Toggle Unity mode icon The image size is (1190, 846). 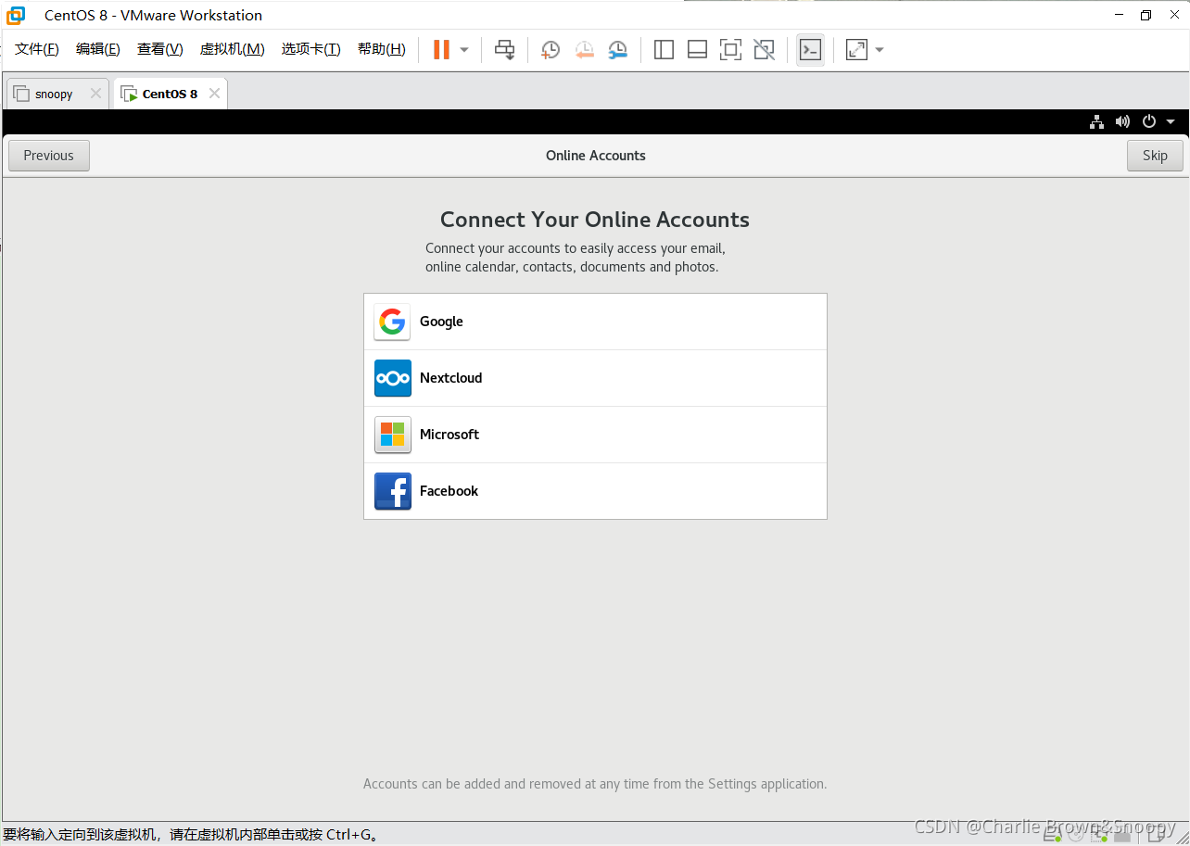coord(764,50)
